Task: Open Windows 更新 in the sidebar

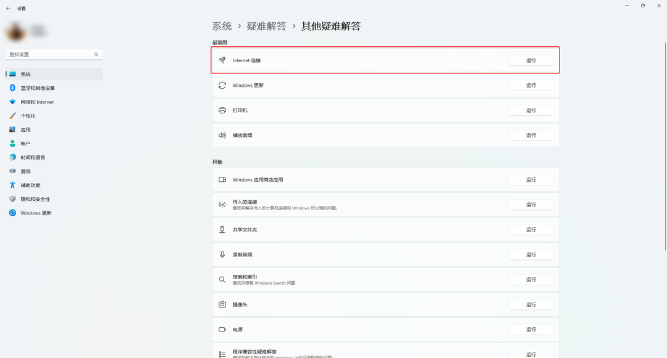Action: tap(54, 213)
